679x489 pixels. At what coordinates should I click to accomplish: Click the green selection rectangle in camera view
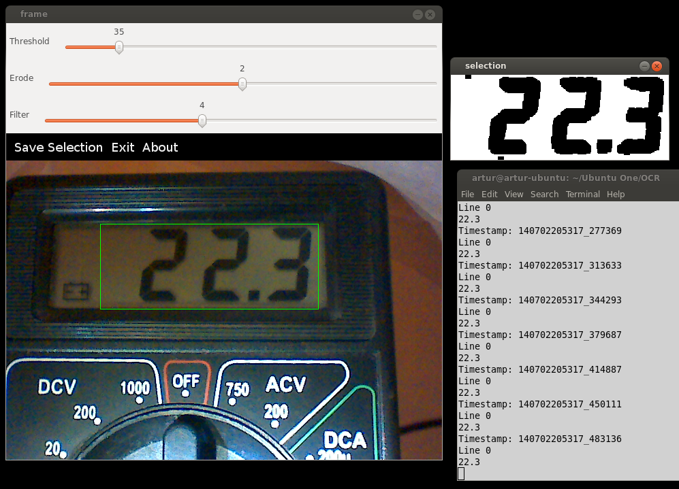[x=209, y=267]
